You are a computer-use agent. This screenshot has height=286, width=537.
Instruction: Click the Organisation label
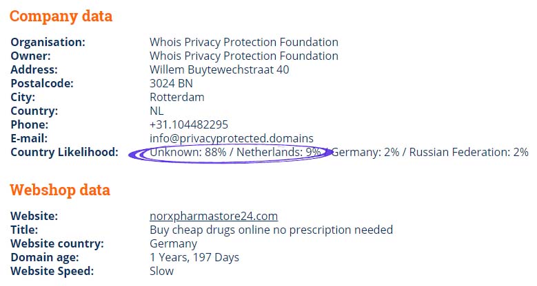click(48, 42)
